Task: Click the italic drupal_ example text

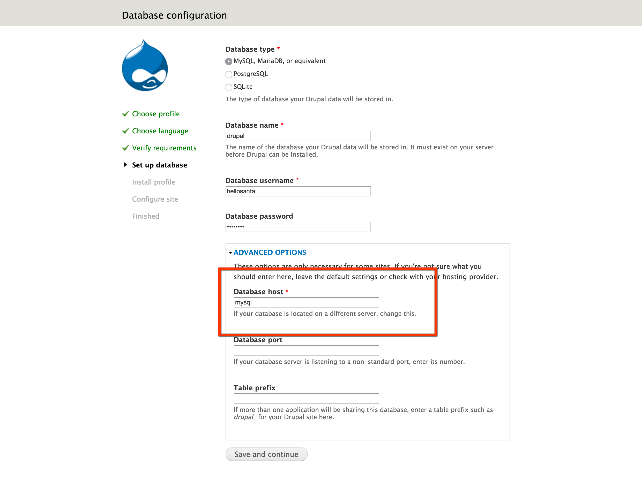Action: coord(245,417)
